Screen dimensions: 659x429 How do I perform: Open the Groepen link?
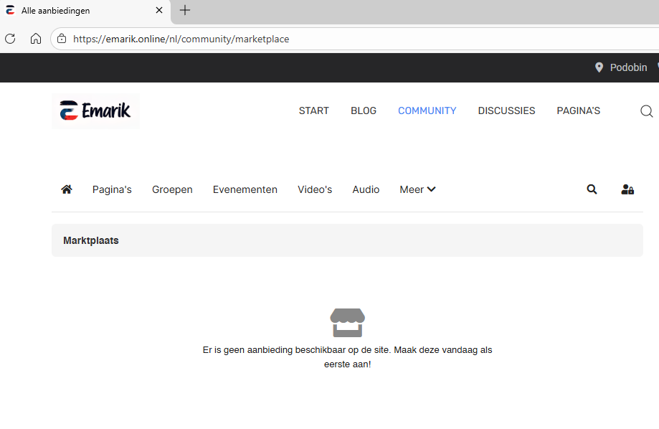pyautogui.click(x=172, y=189)
